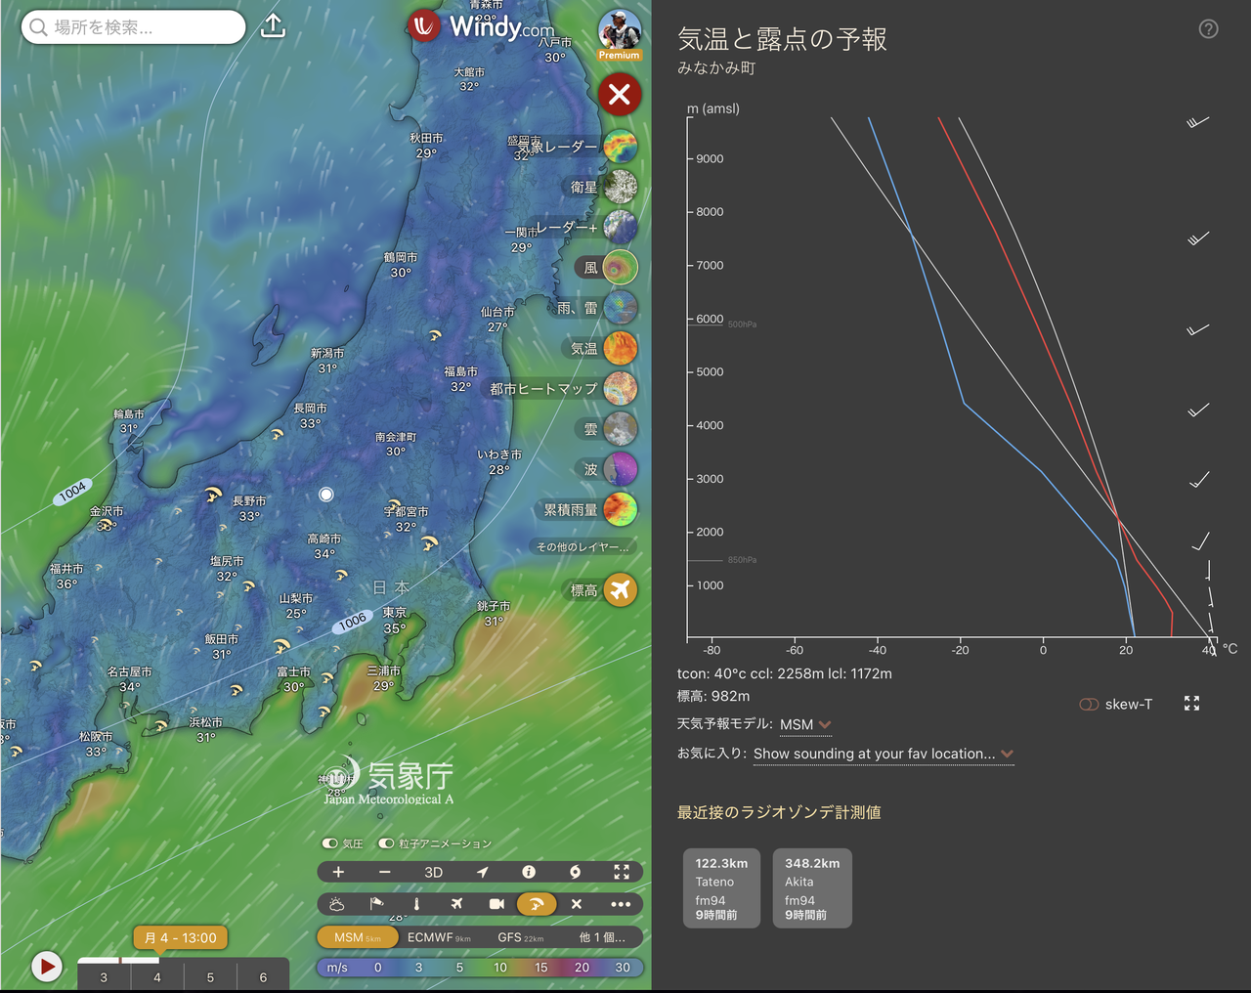
Task: Click the paraglider spot icon near 長野市
Action: (x=213, y=496)
